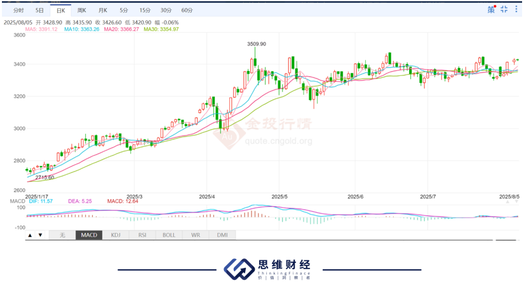The height and width of the screenshot is (285, 524).
Task: Select the 5日 period tab
Action: (x=39, y=11)
